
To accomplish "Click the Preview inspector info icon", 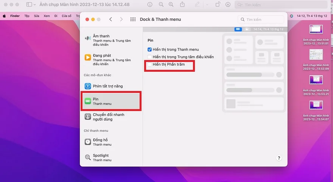I will (x=150, y=5).
